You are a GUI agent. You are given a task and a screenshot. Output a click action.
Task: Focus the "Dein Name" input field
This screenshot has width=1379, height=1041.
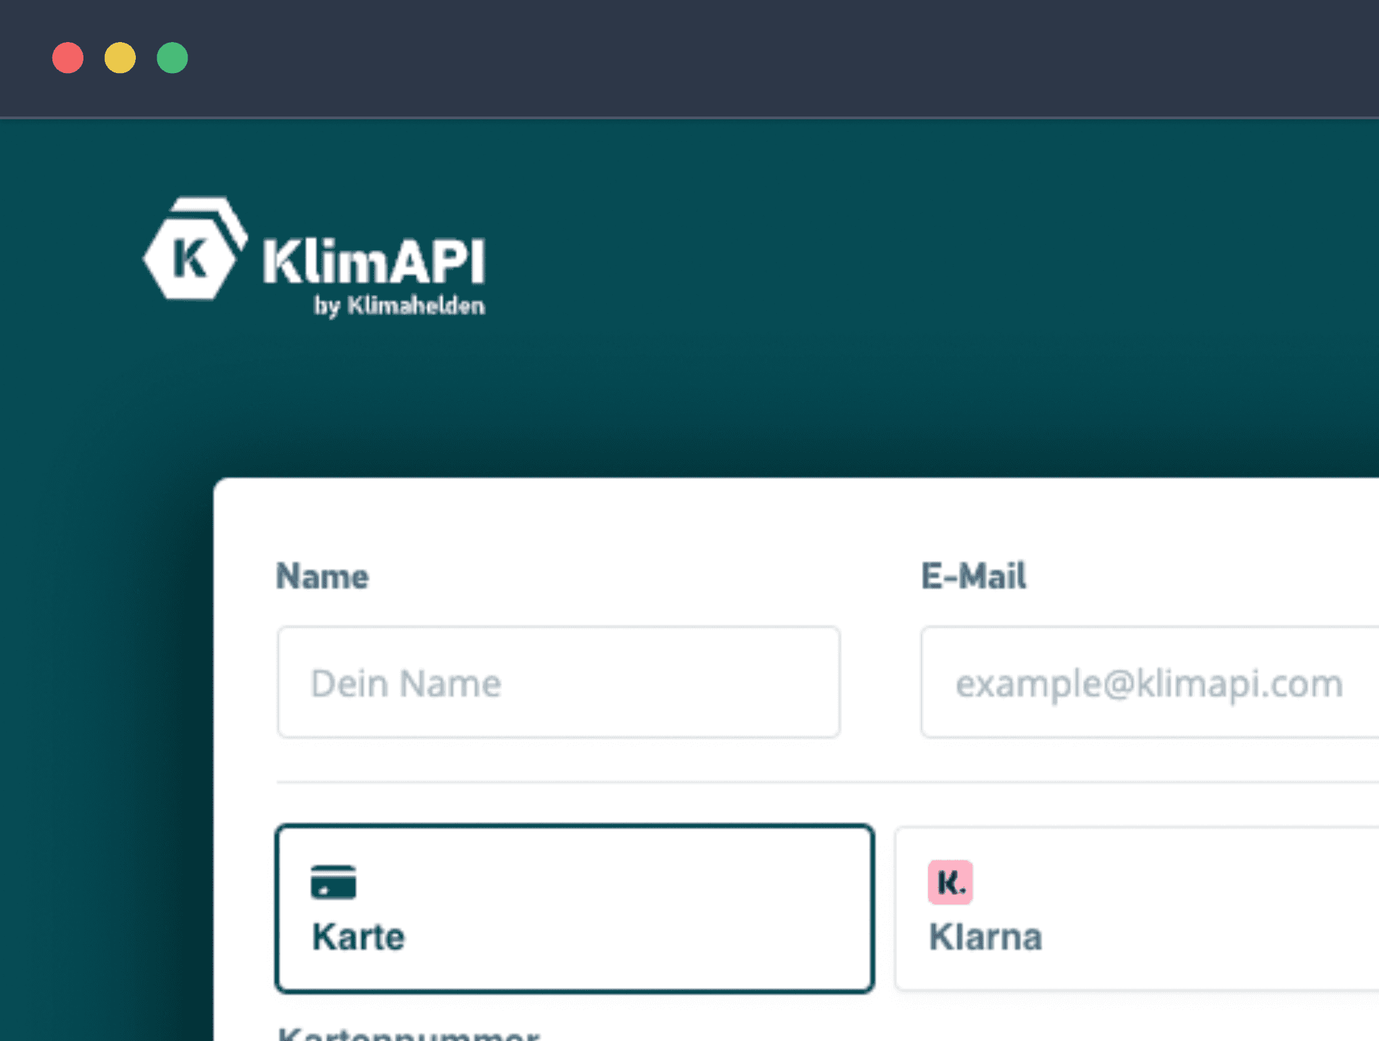tap(558, 683)
